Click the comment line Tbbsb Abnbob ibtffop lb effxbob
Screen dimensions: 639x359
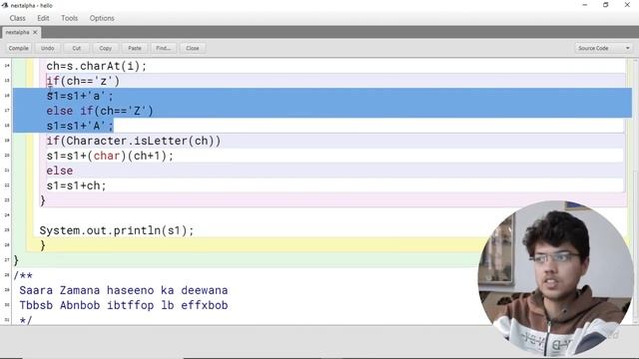click(124, 305)
